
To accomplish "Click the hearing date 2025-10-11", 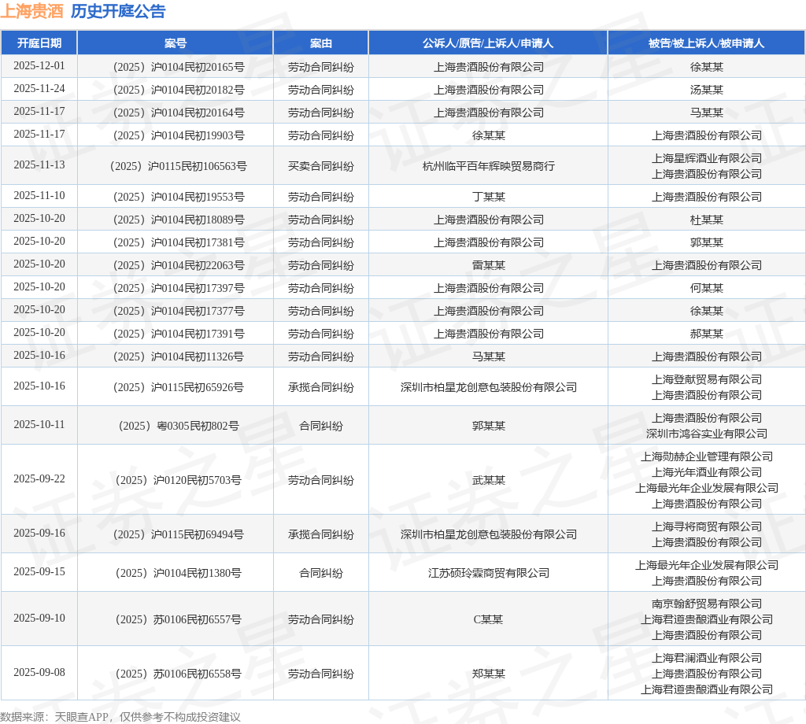I will [39, 424].
